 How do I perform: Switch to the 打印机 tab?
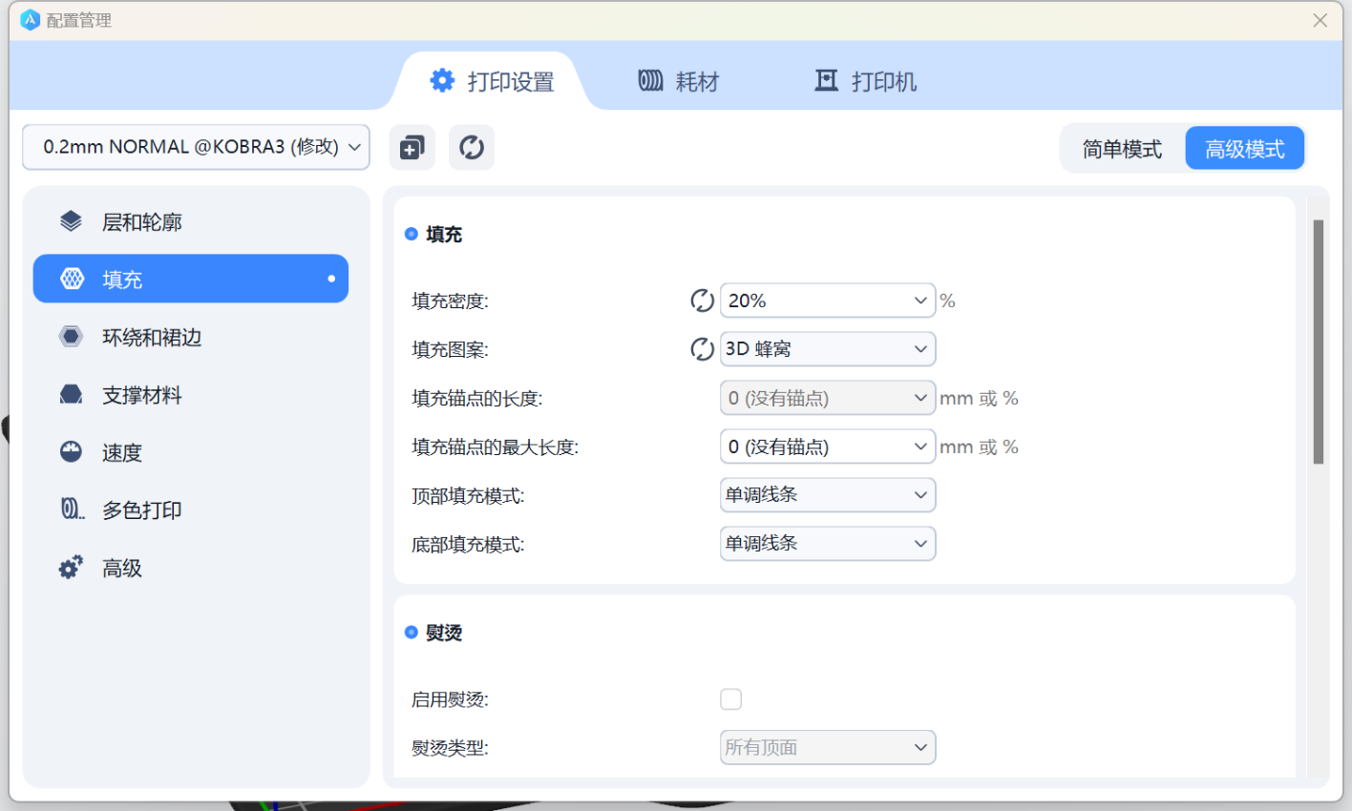(865, 82)
